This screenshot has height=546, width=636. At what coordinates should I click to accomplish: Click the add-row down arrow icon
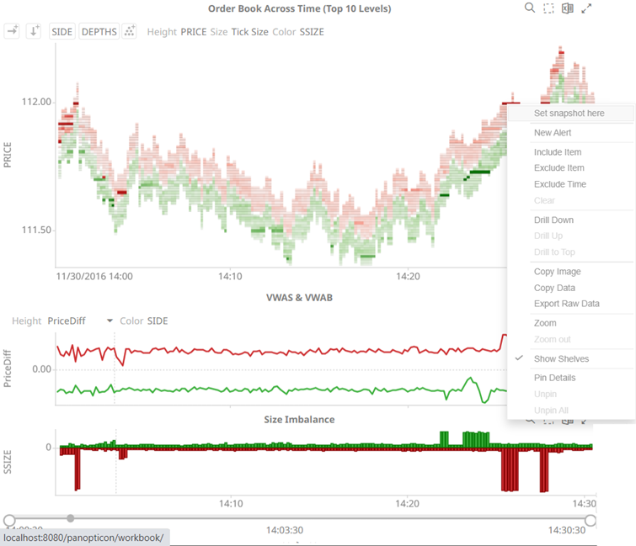coord(34,31)
